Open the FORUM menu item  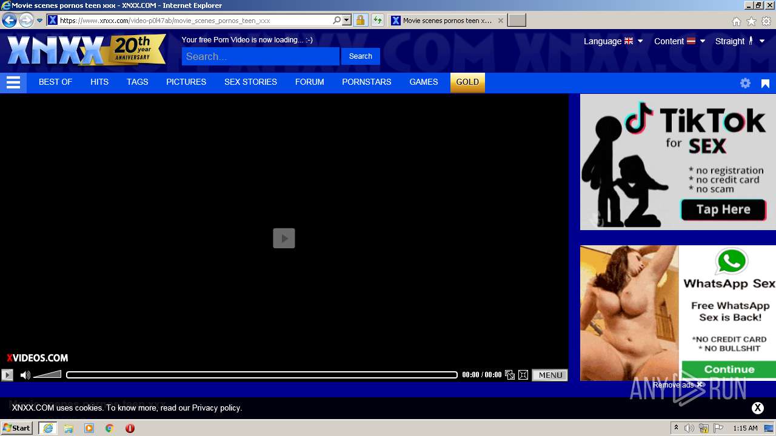(310, 82)
